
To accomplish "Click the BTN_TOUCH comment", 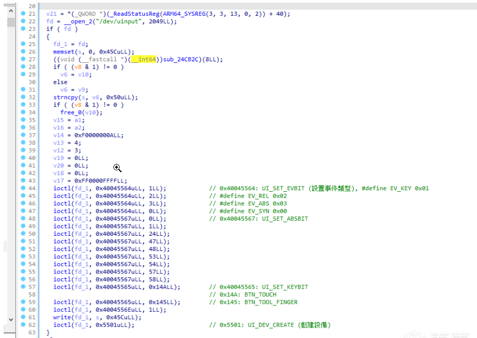I will click(x=242, y=295).
